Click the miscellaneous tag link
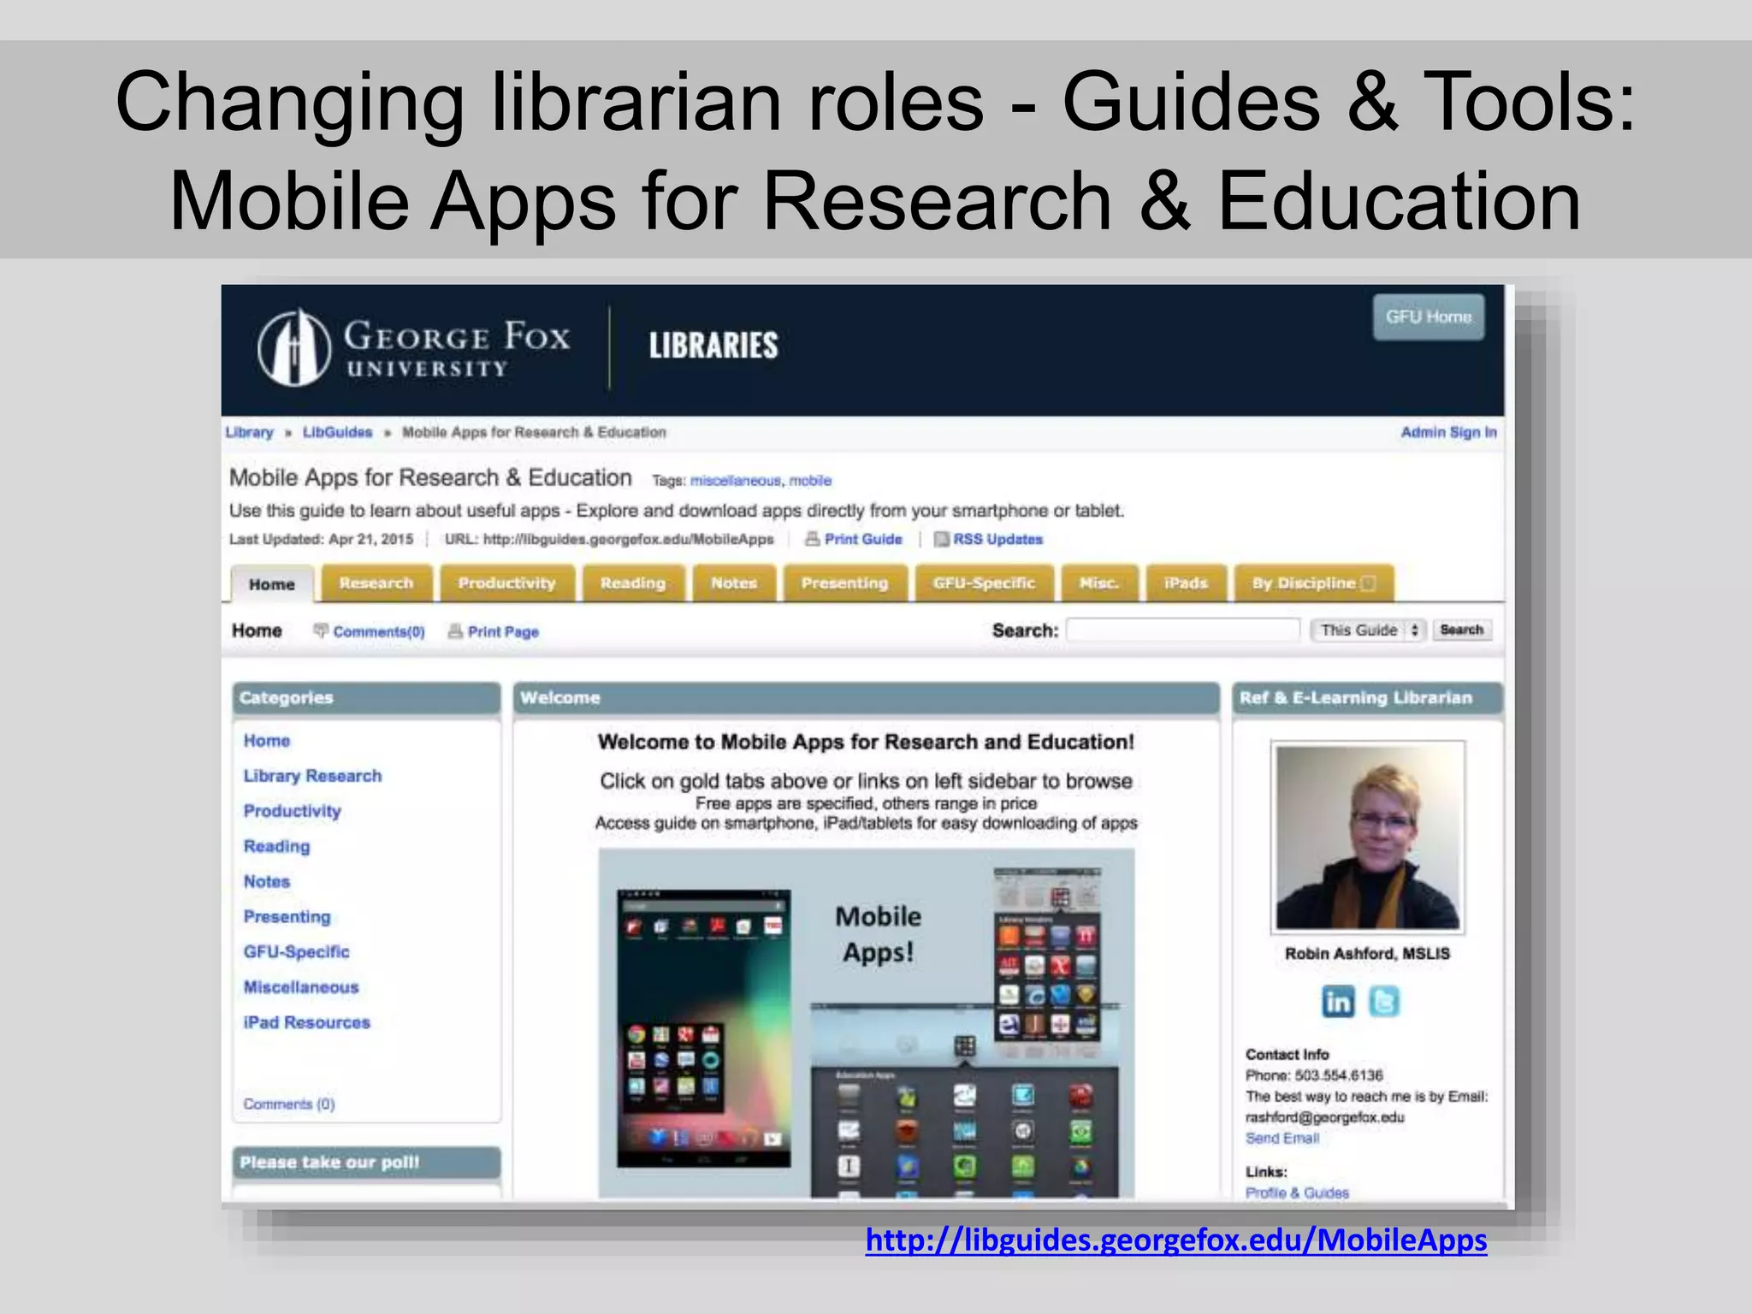This screenshot has height=1314, width=1752. (x=735, y=481)
